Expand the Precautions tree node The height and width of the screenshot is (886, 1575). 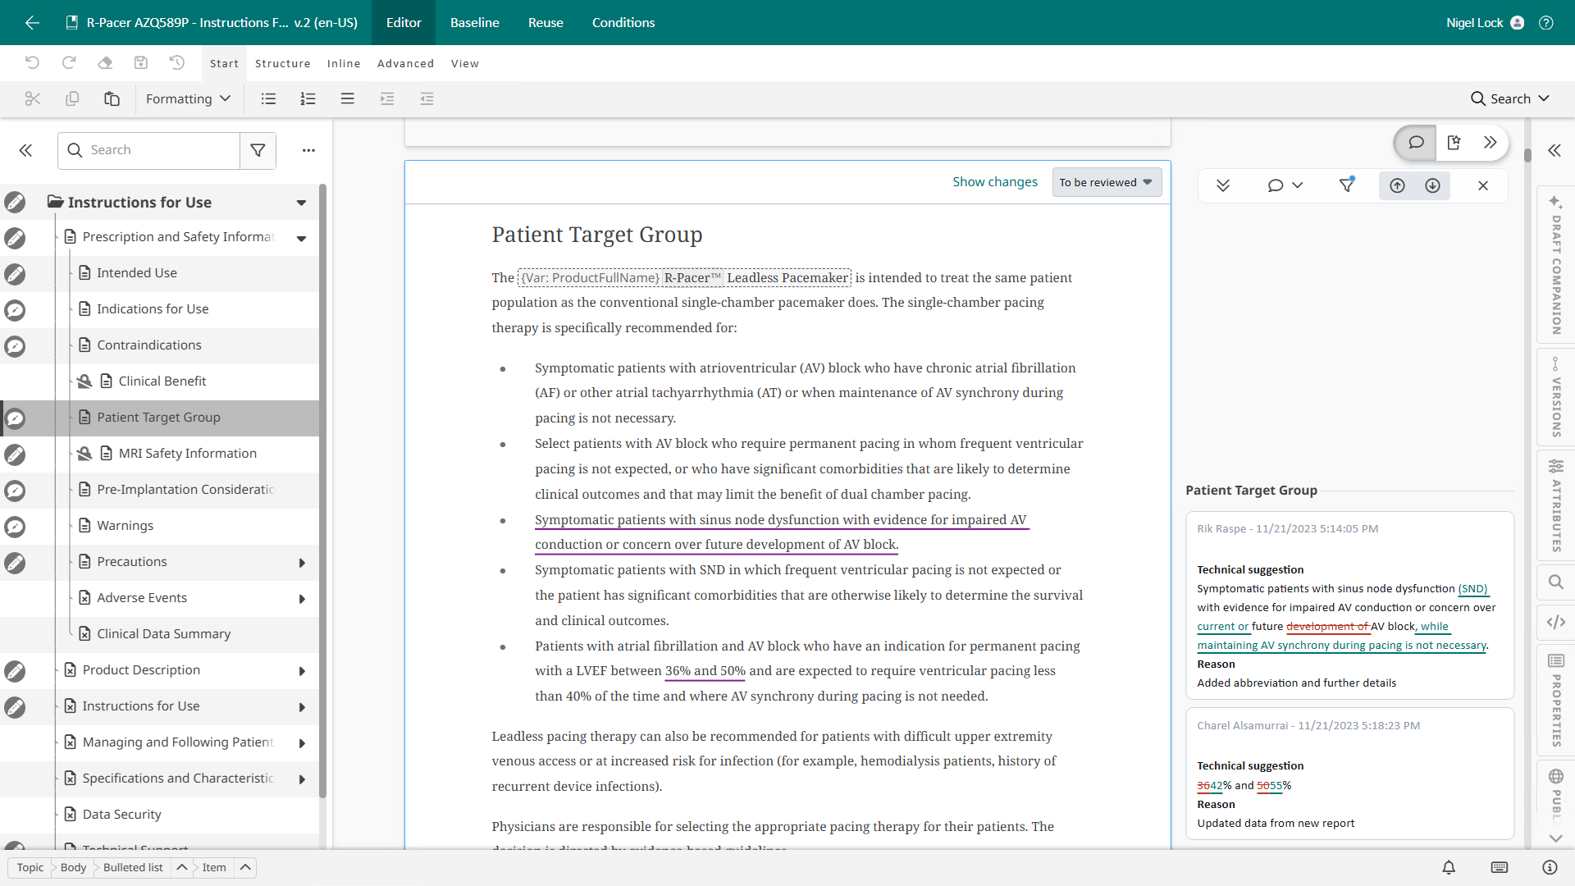click(x=302, y=563)
